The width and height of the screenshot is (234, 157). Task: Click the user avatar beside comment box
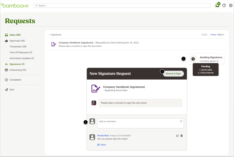[92, 121]
